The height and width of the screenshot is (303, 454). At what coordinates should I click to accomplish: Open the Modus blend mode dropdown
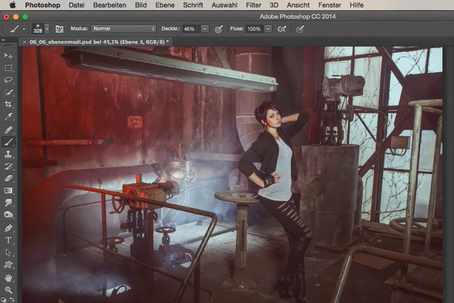click(123, 29)
